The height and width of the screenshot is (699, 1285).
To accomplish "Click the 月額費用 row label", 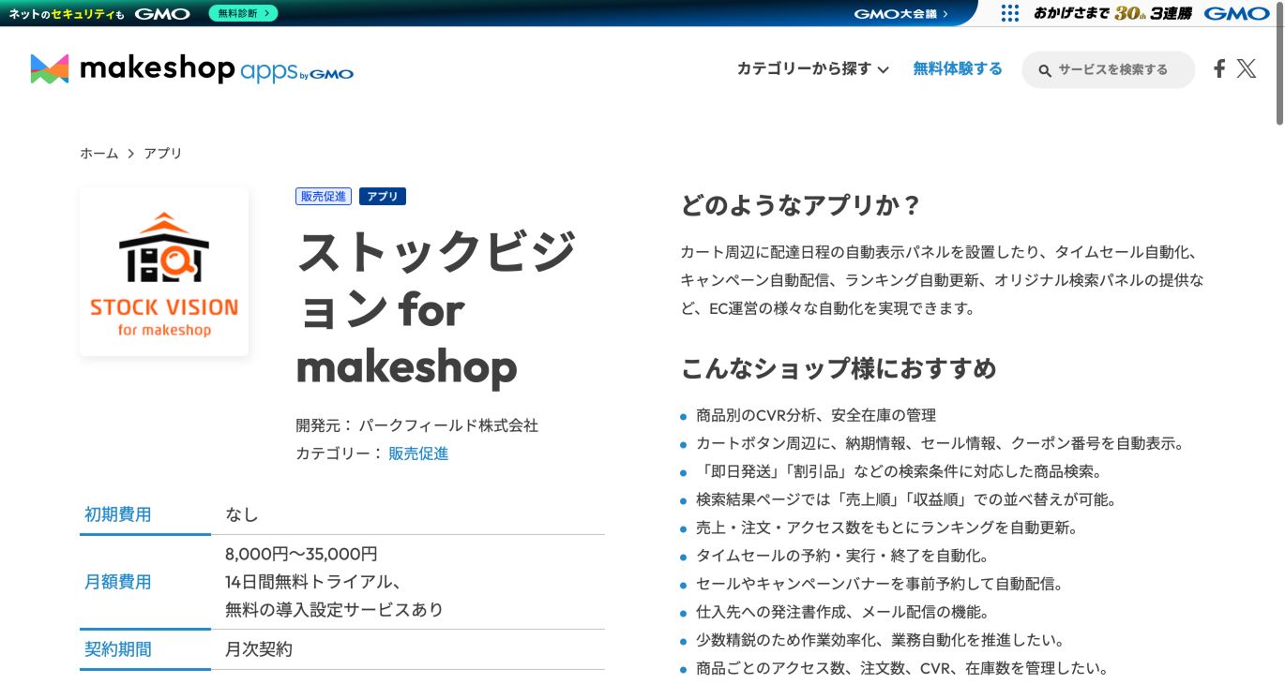I will 118,582.
